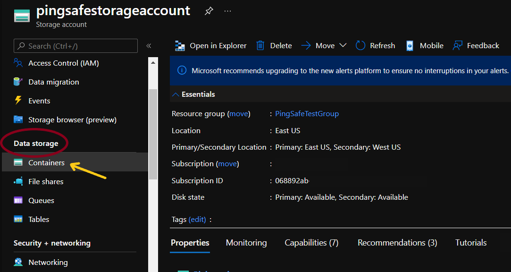Open File shares in sidebar

pyautogui.click(x=46, y=182)
